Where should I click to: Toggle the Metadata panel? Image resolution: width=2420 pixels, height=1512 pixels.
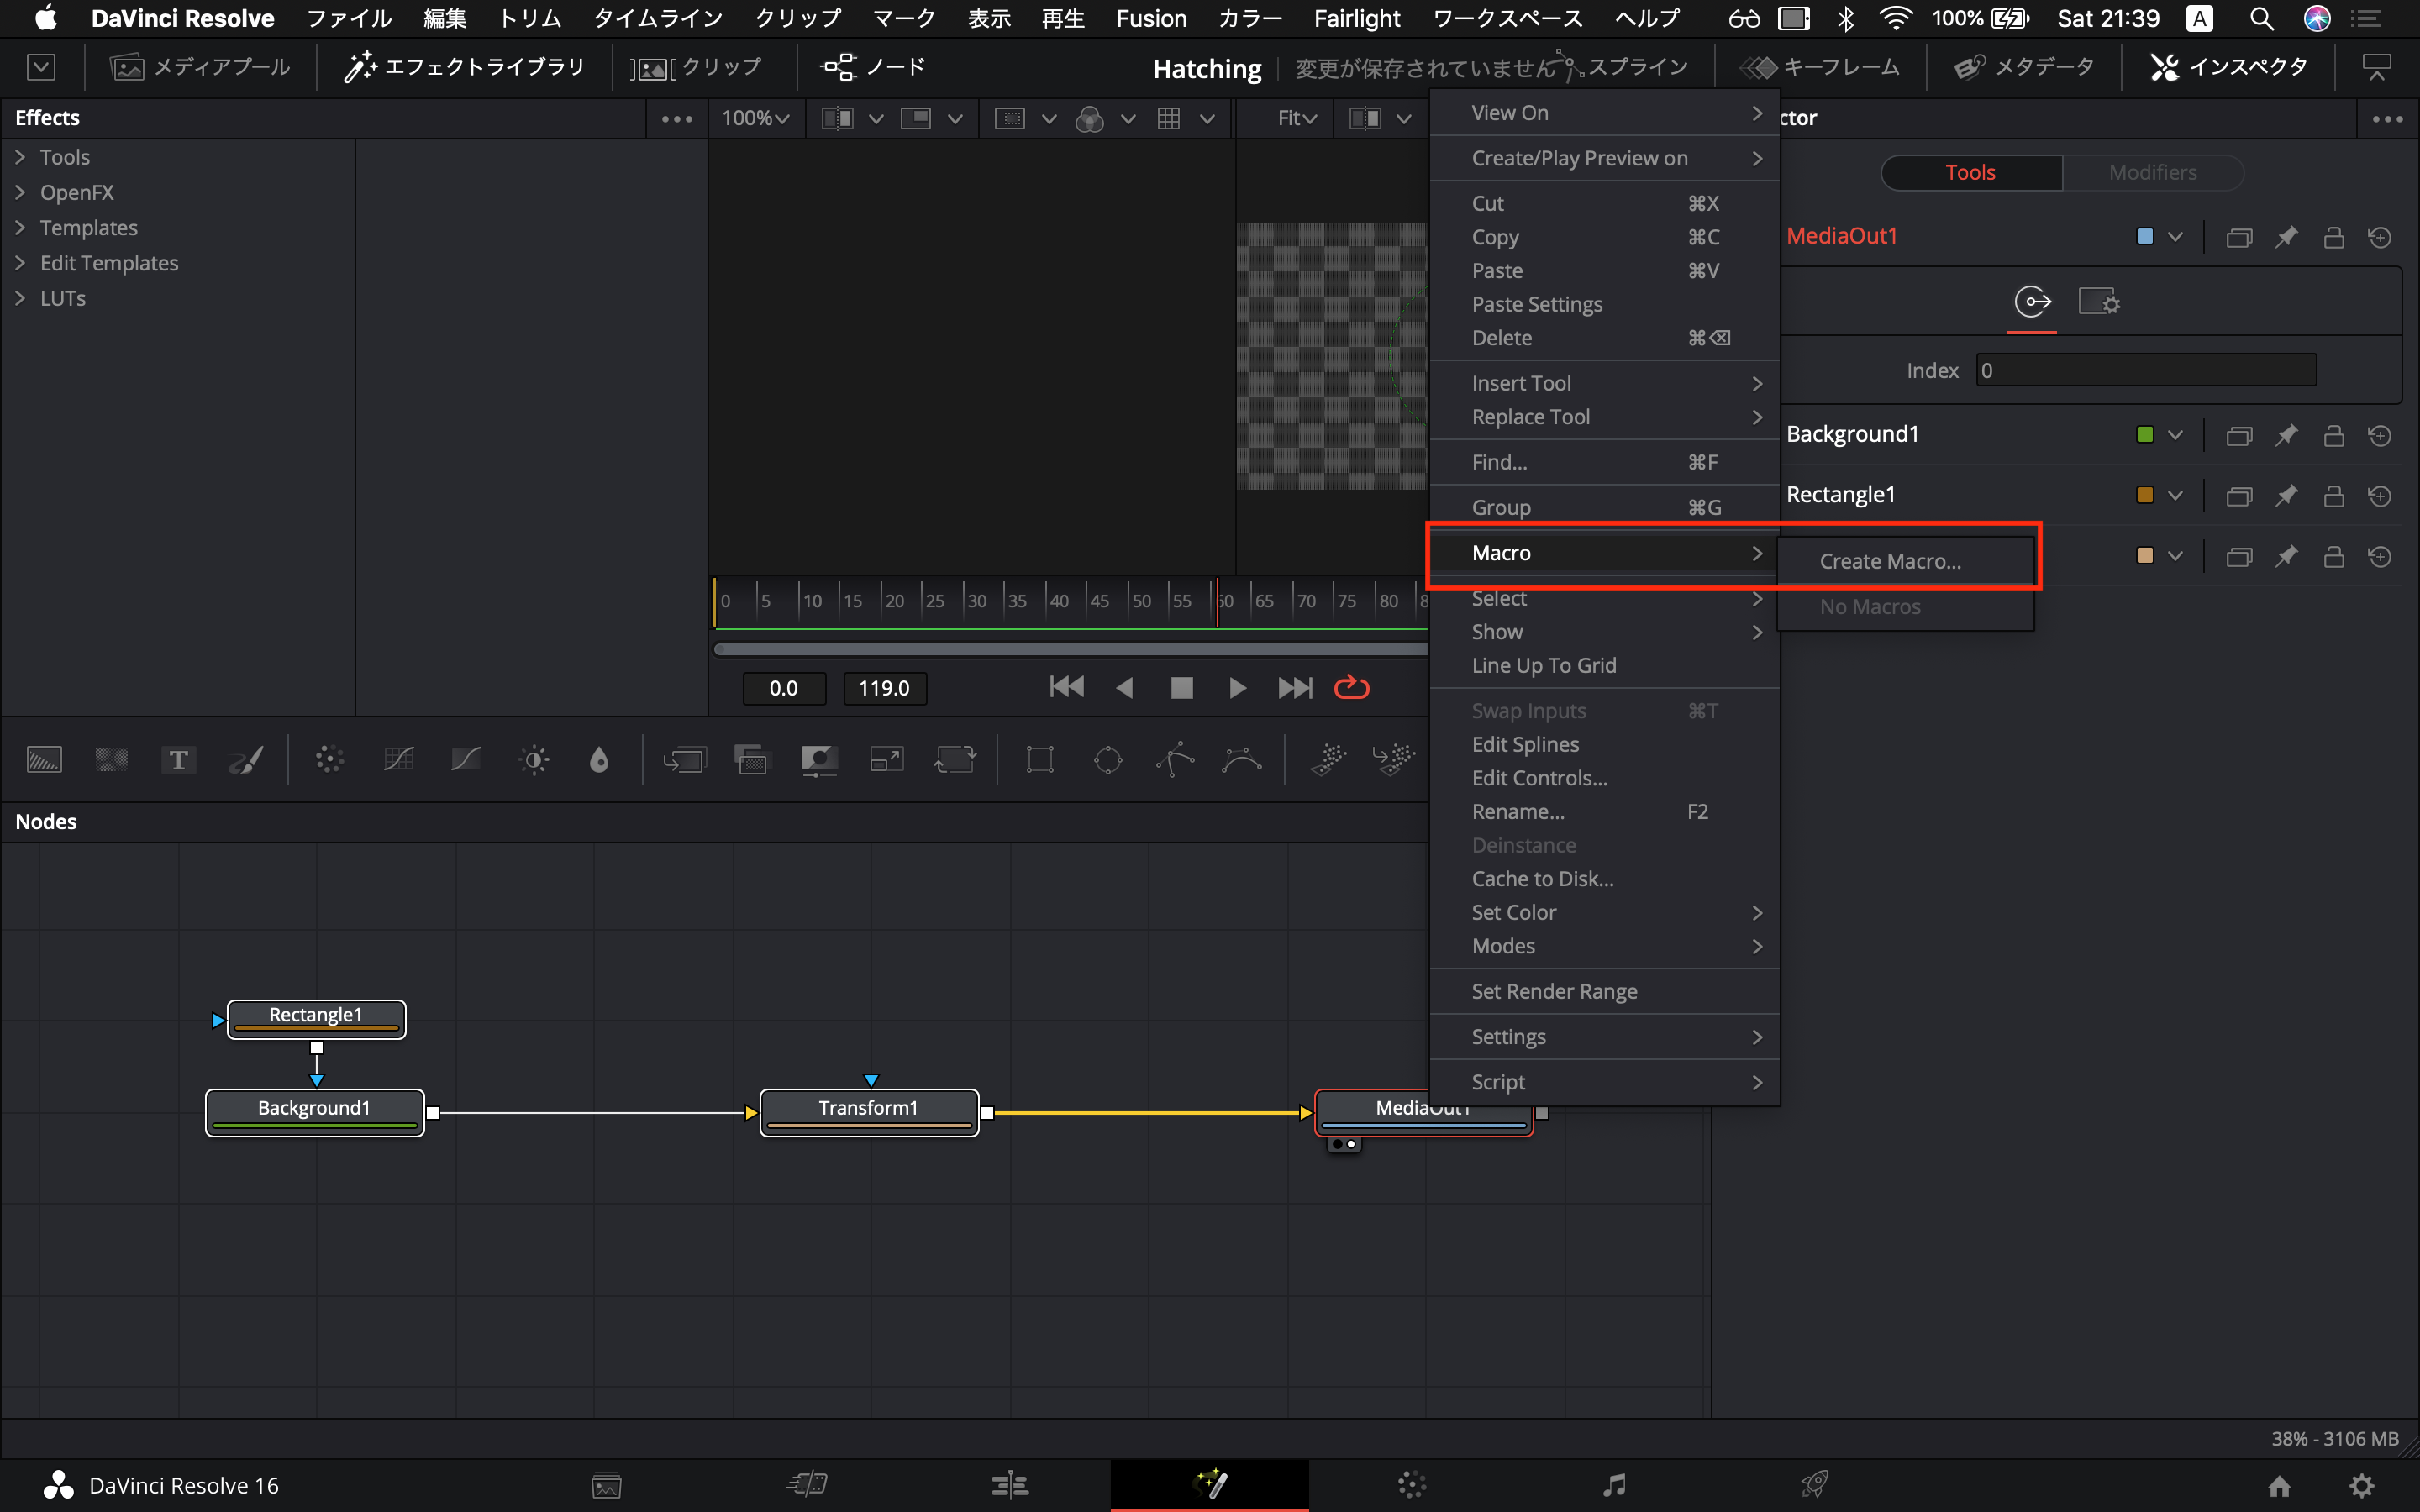[2024, 67]
